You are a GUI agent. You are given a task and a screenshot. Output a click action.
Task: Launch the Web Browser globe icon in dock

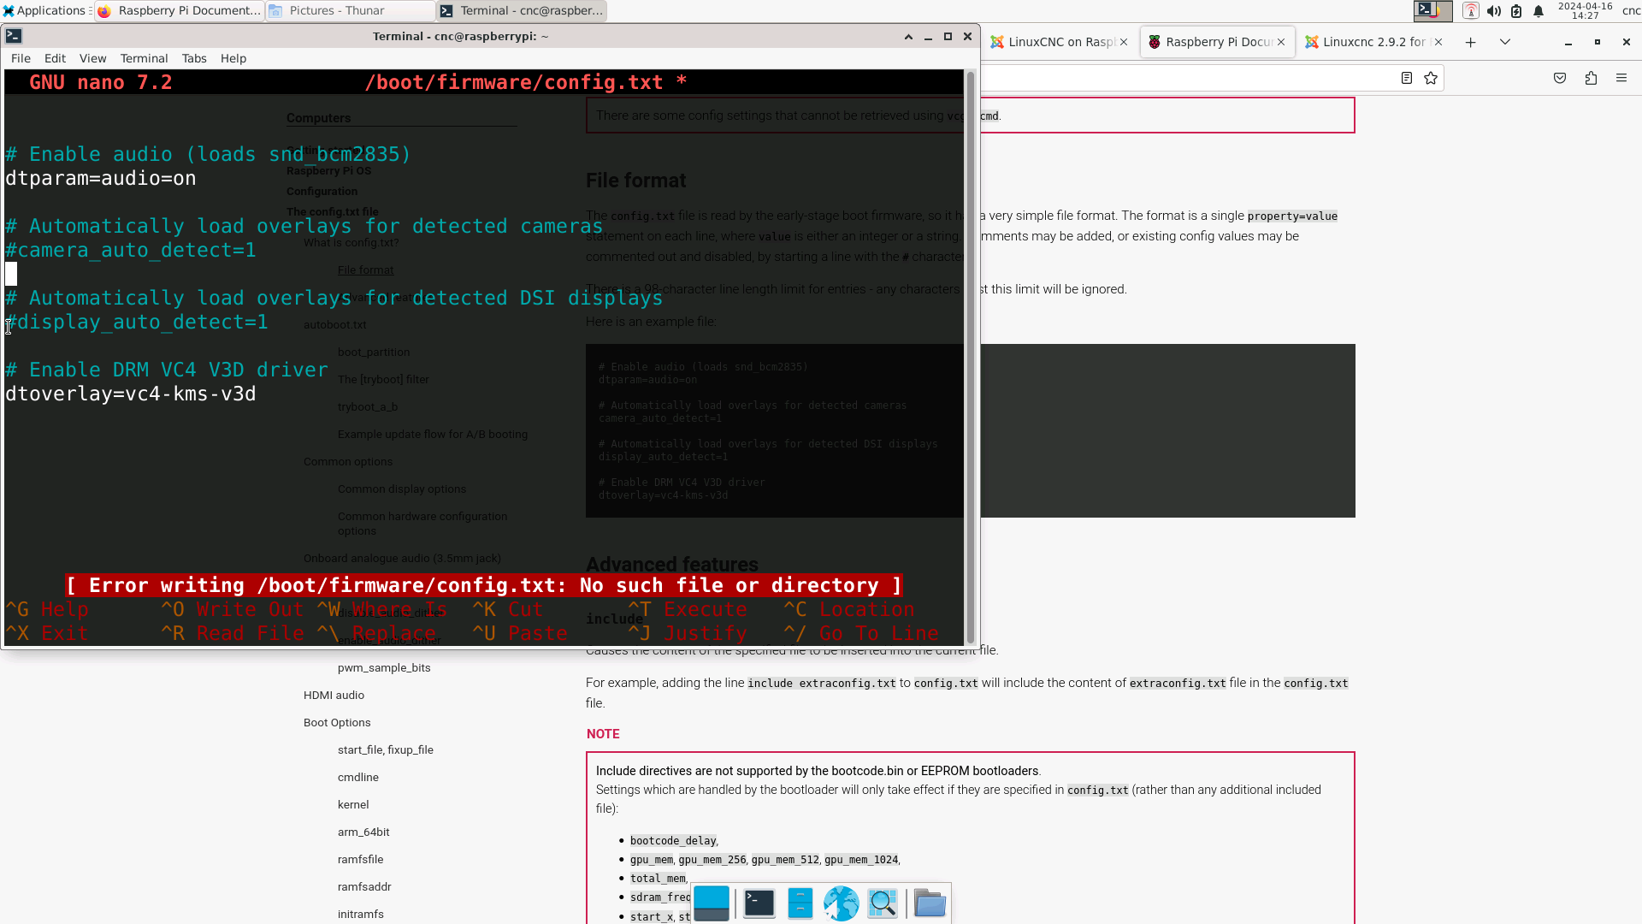pyautogui.click(x=842, y=903)
